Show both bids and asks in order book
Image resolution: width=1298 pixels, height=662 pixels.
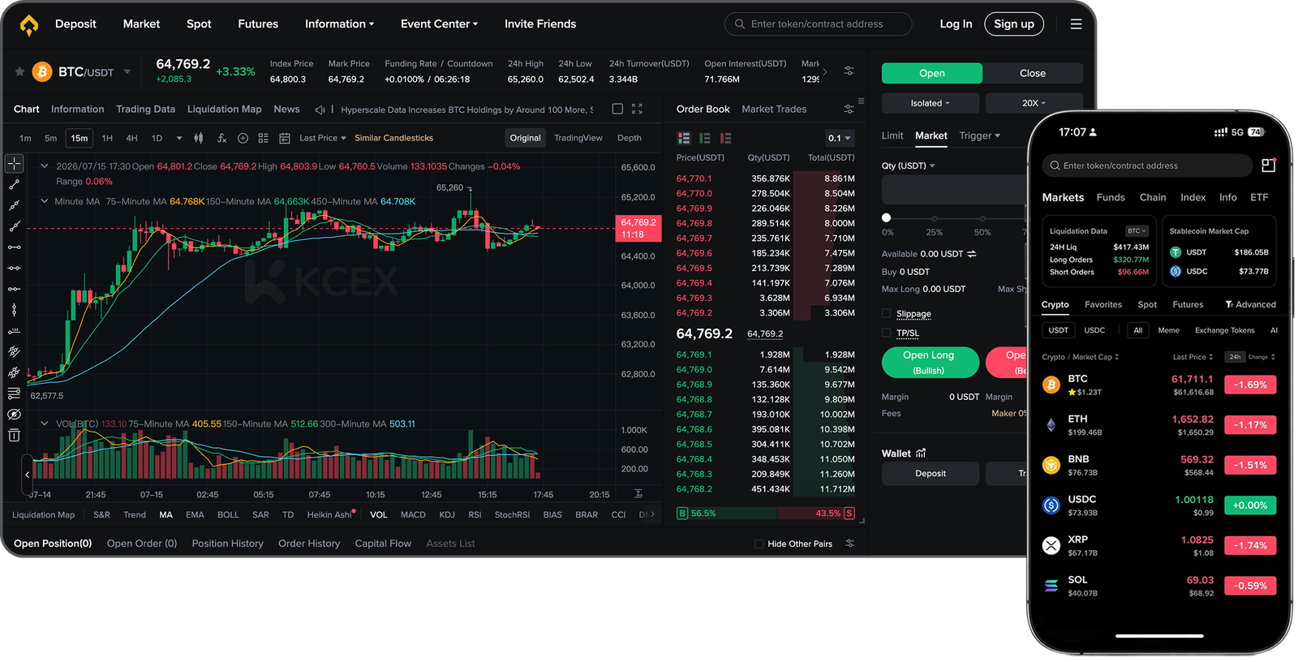tap(684, 138)
